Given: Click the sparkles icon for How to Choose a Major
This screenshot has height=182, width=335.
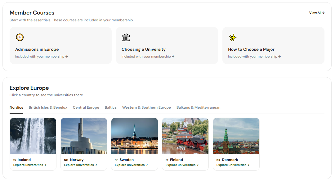Looking at the screenshot, I should pos(232,37).
